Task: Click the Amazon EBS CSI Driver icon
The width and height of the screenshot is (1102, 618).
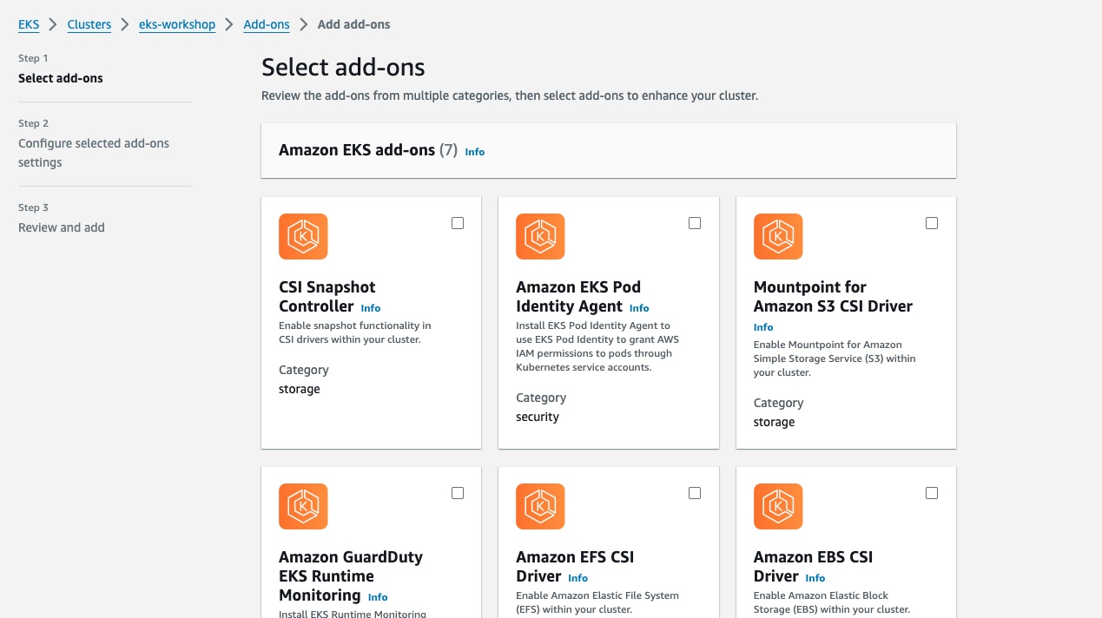Action: tap(778, 506)
